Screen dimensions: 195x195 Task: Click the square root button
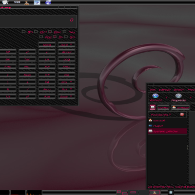[x=27, y=89]
